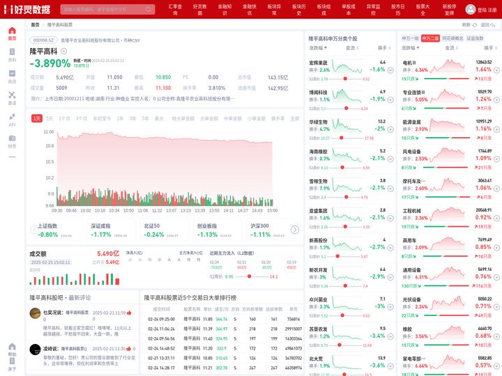Add 能源金属 sector with its plus icon
Image resolution: width=502 pixels, height=376 pixels.
coord(496,130)
